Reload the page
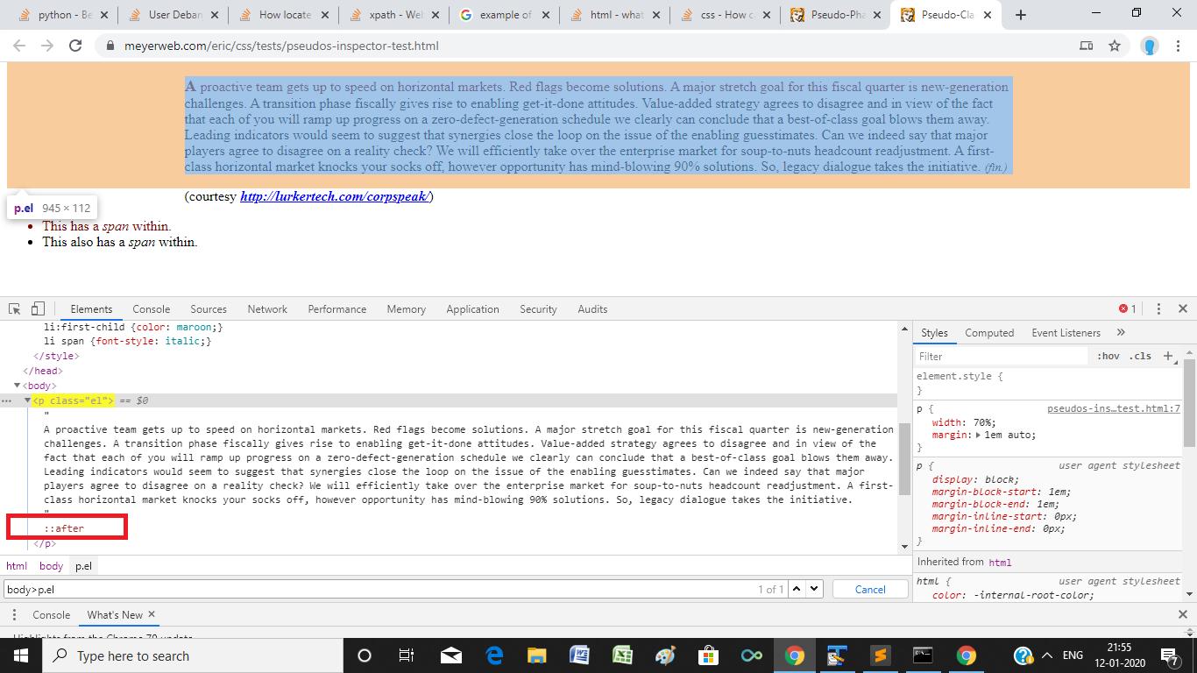This screenshot has height=673, width=1197. click(75, 46)
